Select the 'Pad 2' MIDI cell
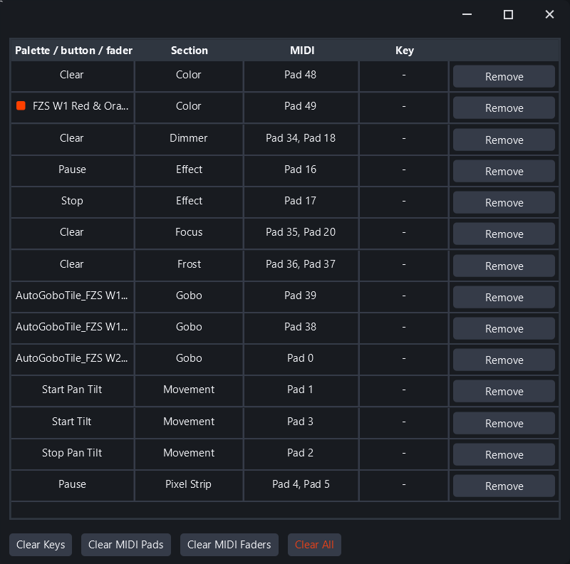 pyautogui.click(x=301, y=454)
